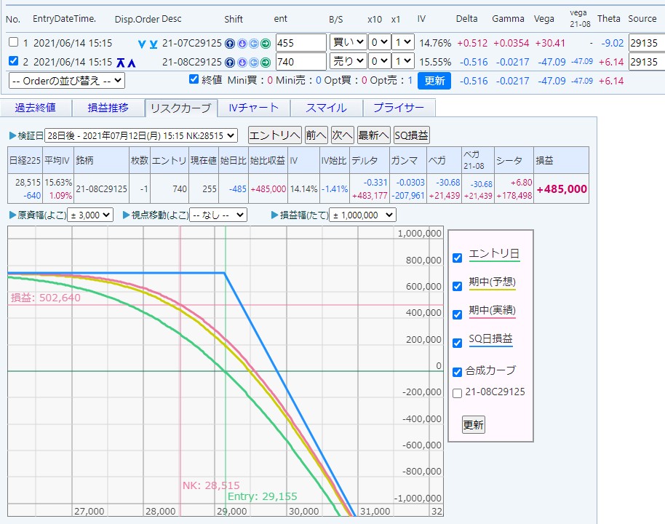Open the x10 quantity dropdown for order 2
665x524 pixels.
tap(379, 62)
